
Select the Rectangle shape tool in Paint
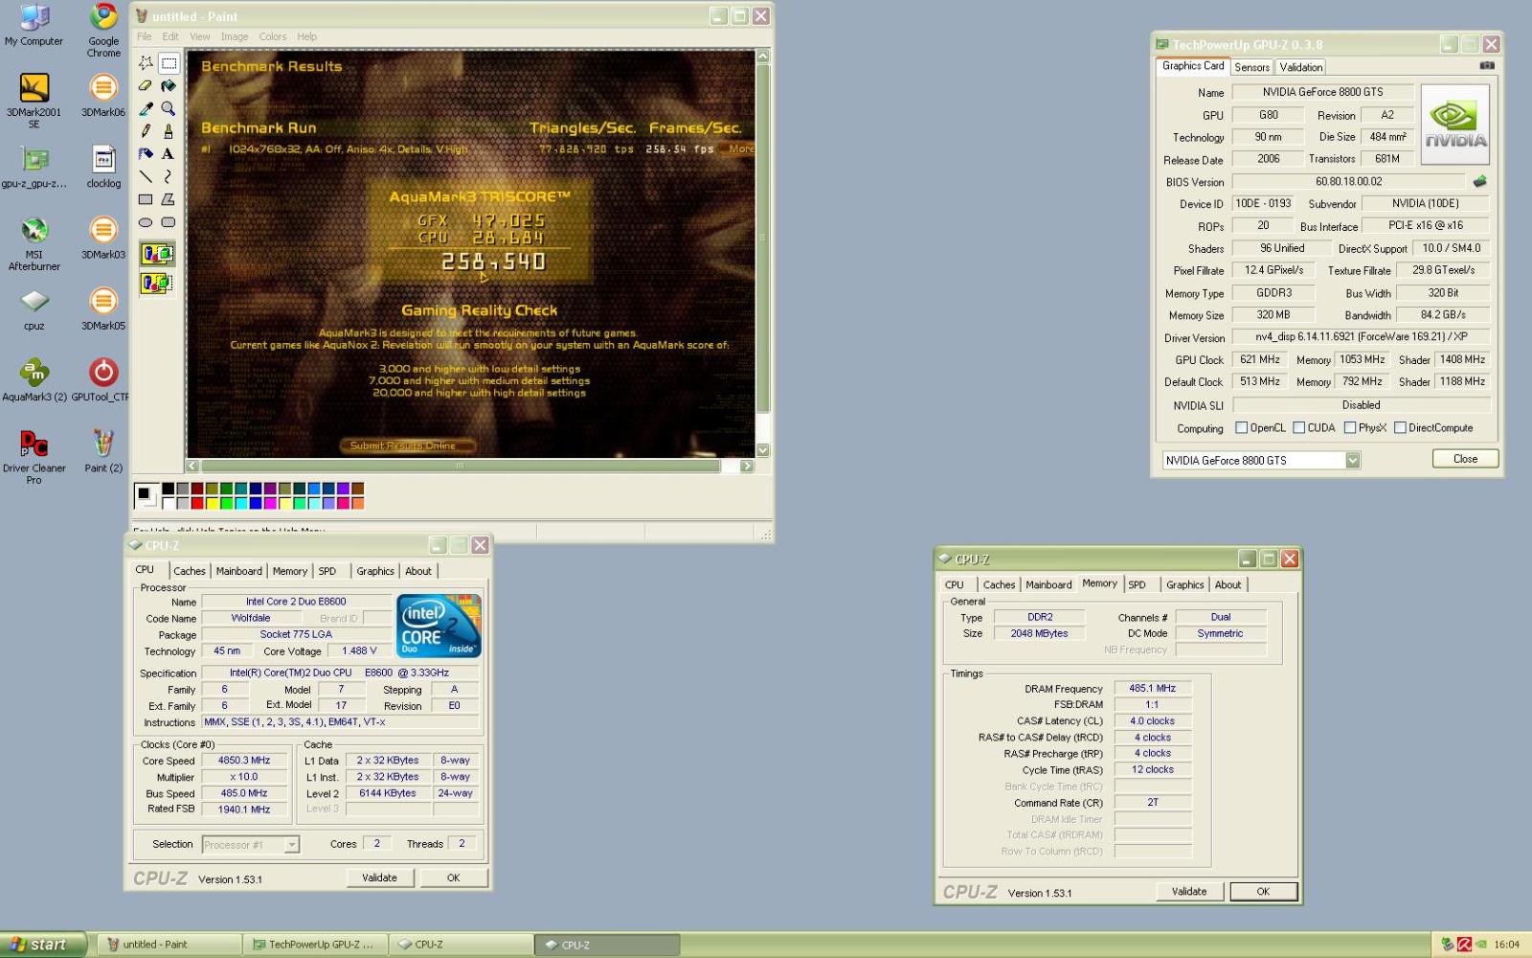coord(146,199)
